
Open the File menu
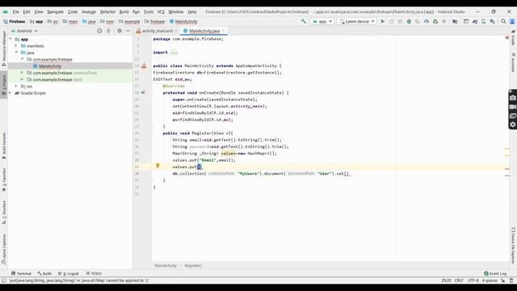(x=16, y=12)
